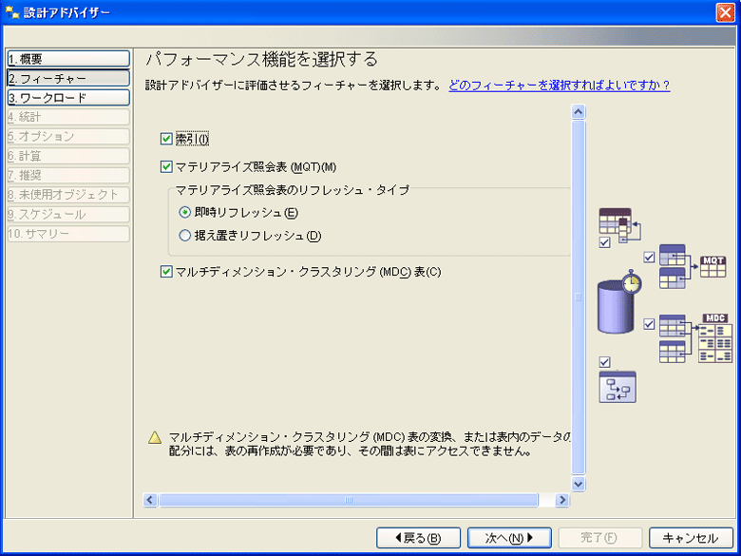
Task: Click the vertical scrollbar thumb
Action: tap(578, 297)
